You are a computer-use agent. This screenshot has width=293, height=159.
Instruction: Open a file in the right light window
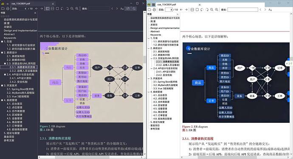click(149, 9)
